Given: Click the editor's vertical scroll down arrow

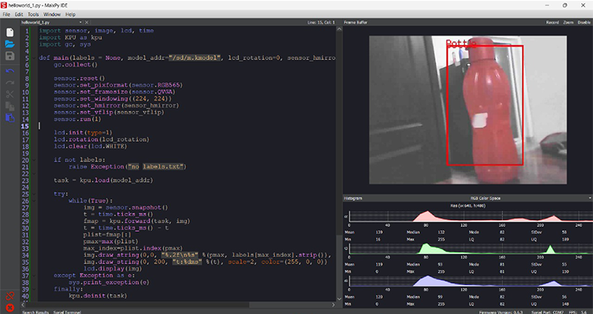Looking at the screenshot, I should click(338, 299).
